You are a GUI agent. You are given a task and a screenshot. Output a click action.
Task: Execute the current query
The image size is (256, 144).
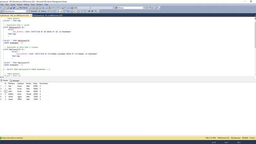(33, 11)
